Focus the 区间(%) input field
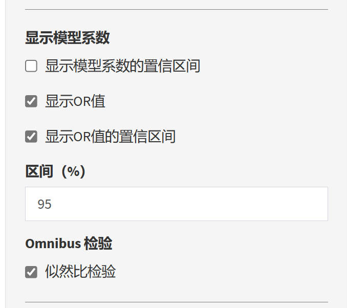The width and height of the screenshot is (347, 308). tap(176, 204)
